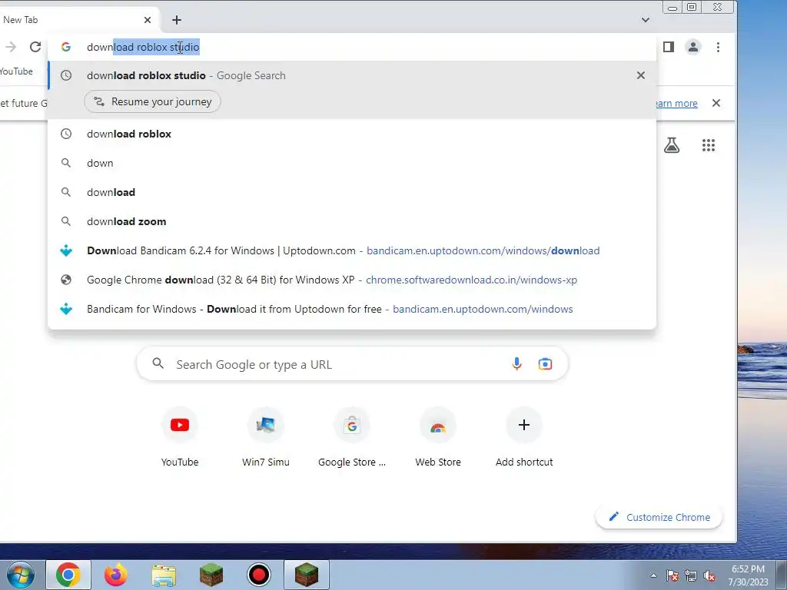Open the Google Store shortcut
Image resolution: width=787 pixels, height=590 pixels.
pos(352,437)
